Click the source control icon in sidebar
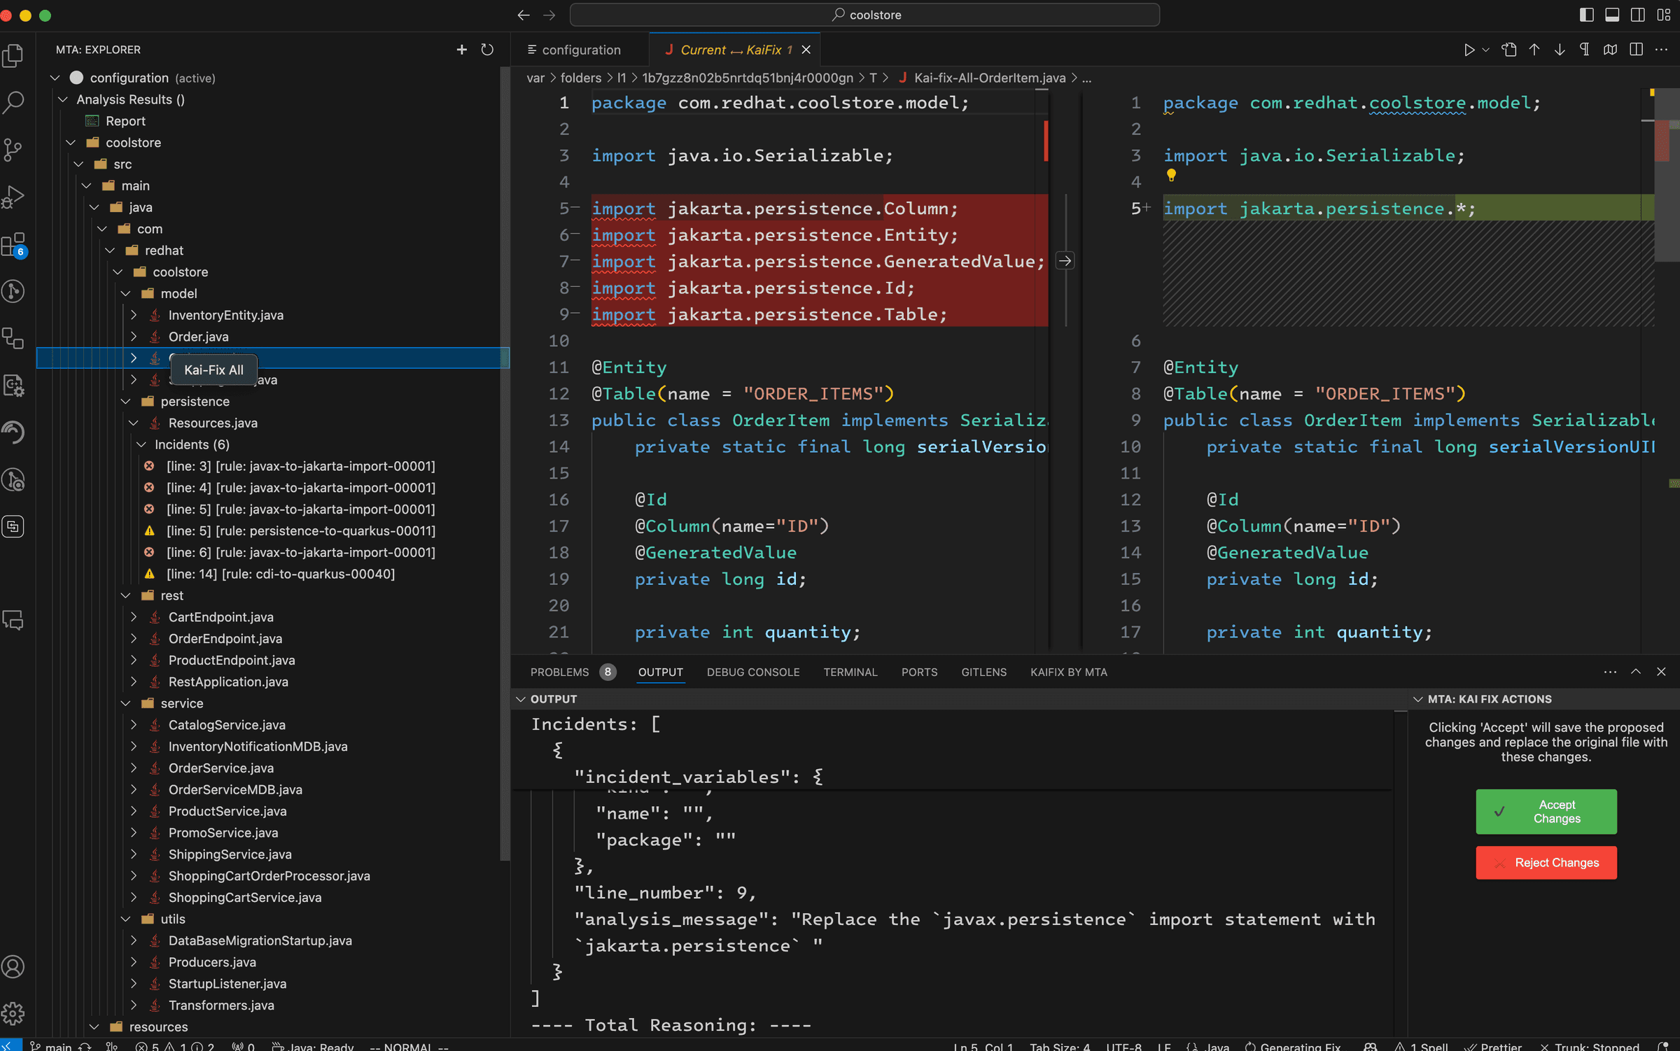 15,150
